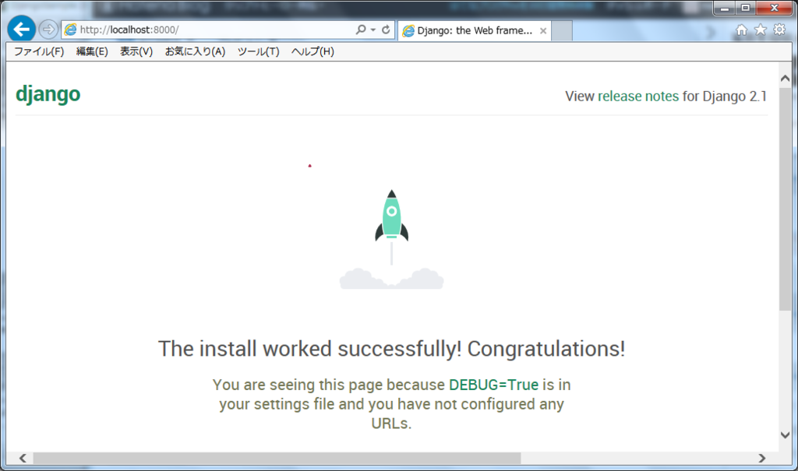Click the vertical scrollbar down arrow
The height and width of the screenshot is (471, 798).
(786, 435)
